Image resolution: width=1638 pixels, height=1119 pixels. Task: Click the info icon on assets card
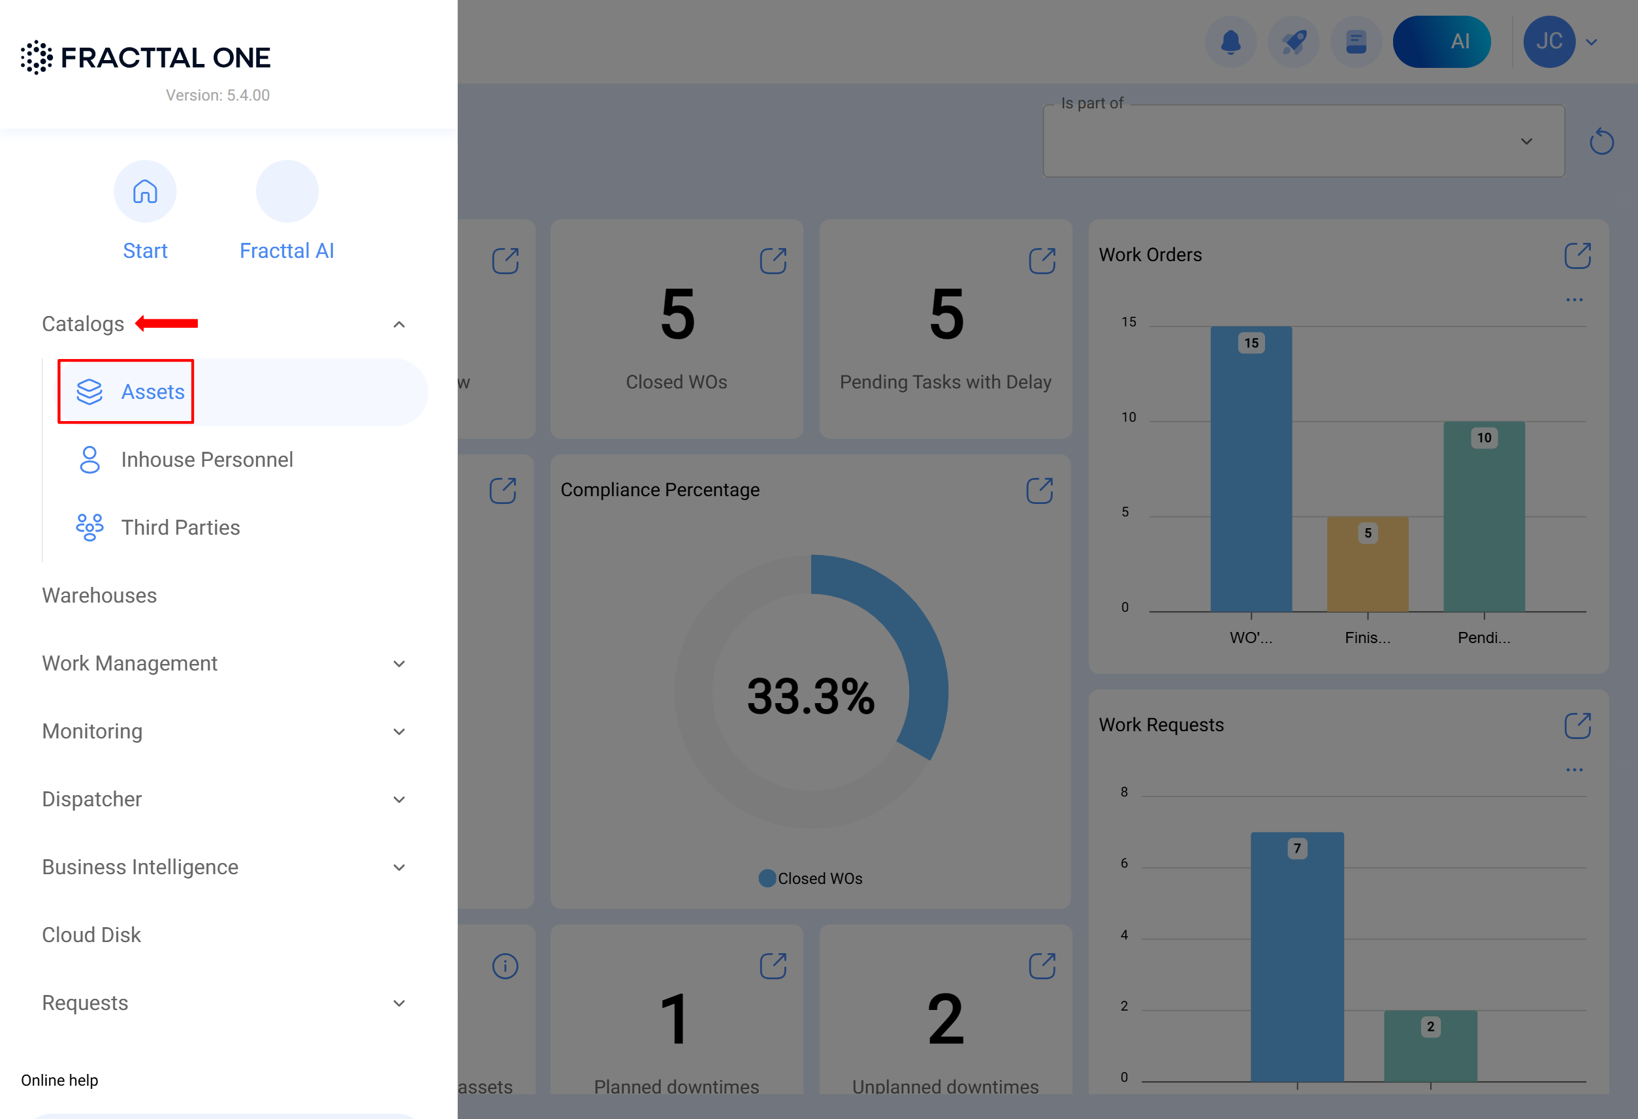click(x=505, y=966)
